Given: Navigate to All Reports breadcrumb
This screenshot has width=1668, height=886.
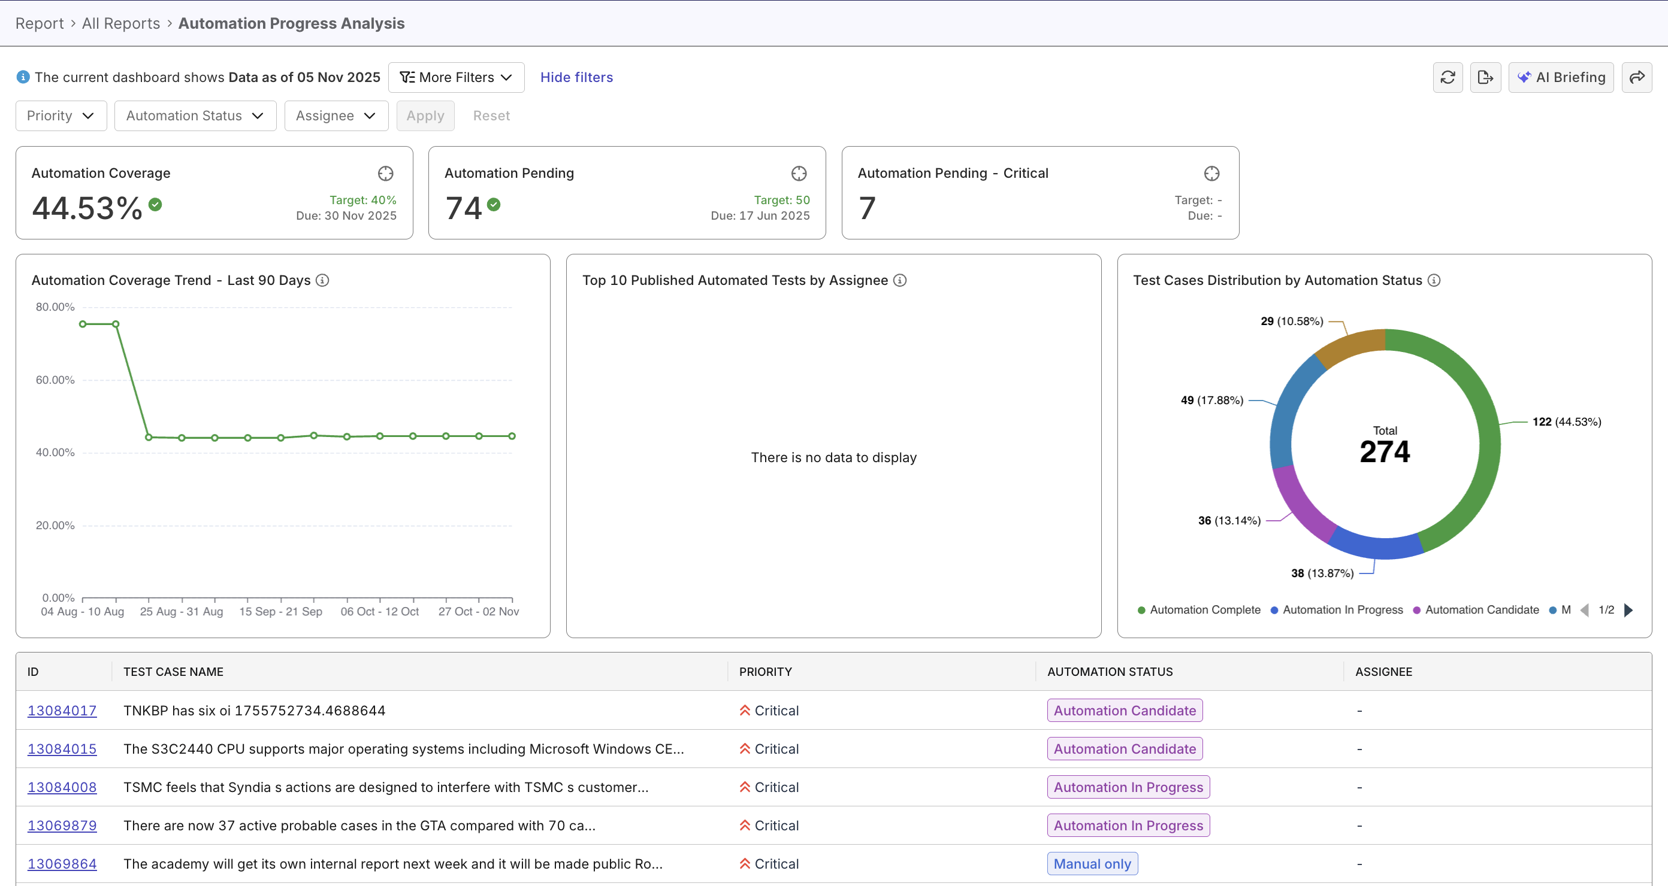Looking at the screenshot, I should (x=120, y=23).
